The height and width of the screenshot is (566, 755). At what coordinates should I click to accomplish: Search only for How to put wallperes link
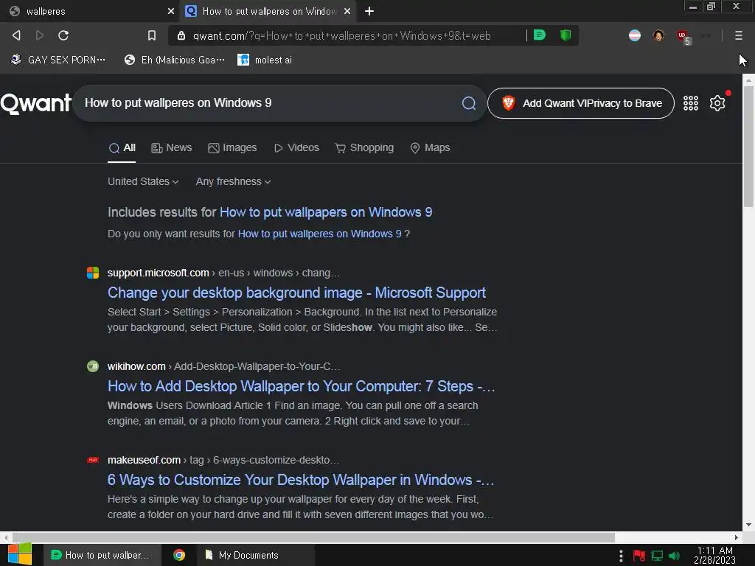tap(320, 234)
